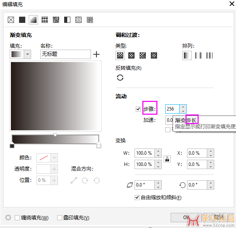236x228 pixels.
Task: Select the white end color node
Action: (x=99, y=145)
